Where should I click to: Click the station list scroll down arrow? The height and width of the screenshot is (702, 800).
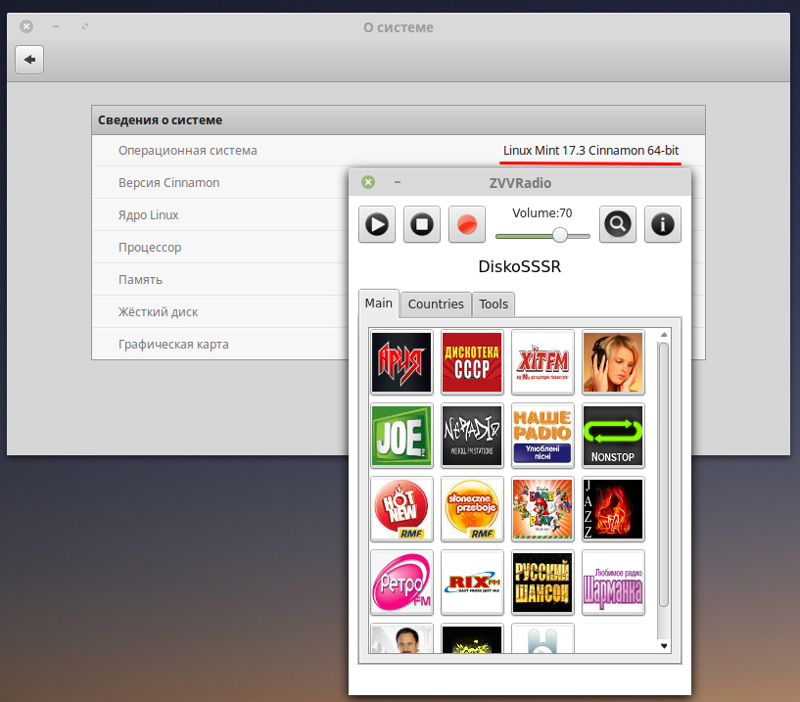(x=664, y=646)
